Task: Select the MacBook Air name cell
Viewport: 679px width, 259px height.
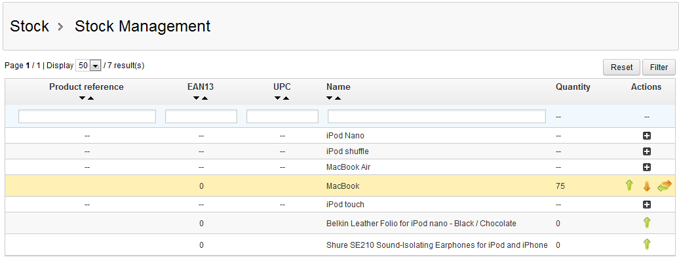Action: click(x=348, y=167)
